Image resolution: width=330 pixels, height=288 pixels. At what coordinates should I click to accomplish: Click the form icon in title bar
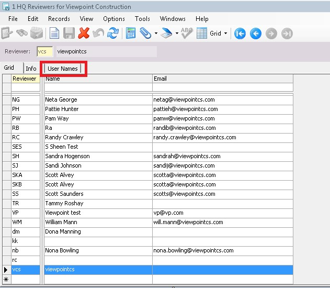(6, 6)
